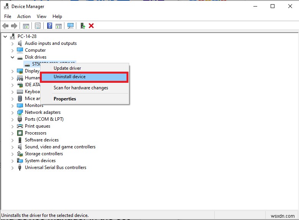Minimize the Device Manager window
This screenshot has width=299, height=220.
point(255,6)
